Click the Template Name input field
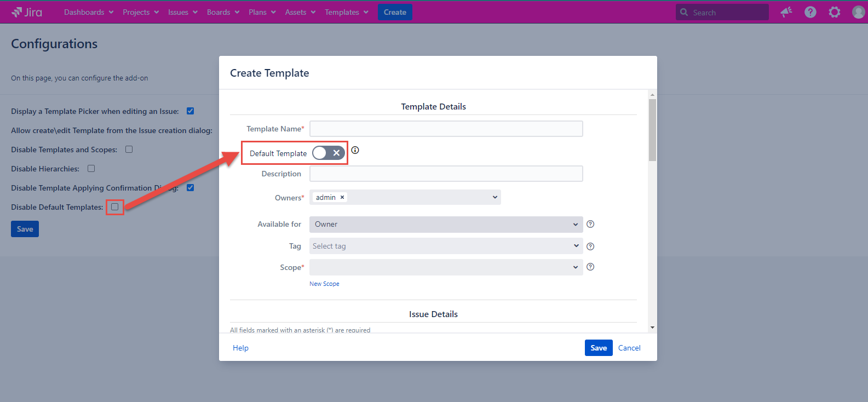This screenshot has width=868, height=402. [446, 129]
